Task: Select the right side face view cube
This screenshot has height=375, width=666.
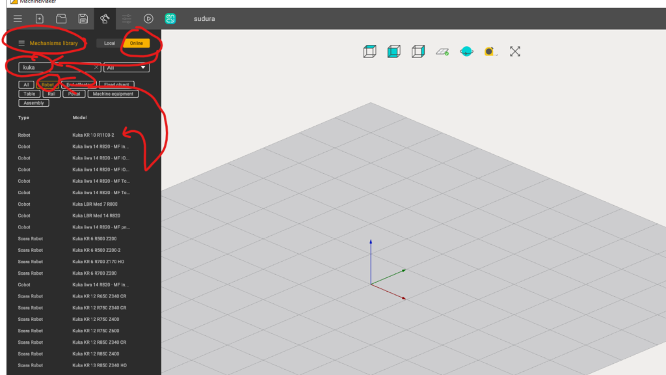Action: pos(418,51)
